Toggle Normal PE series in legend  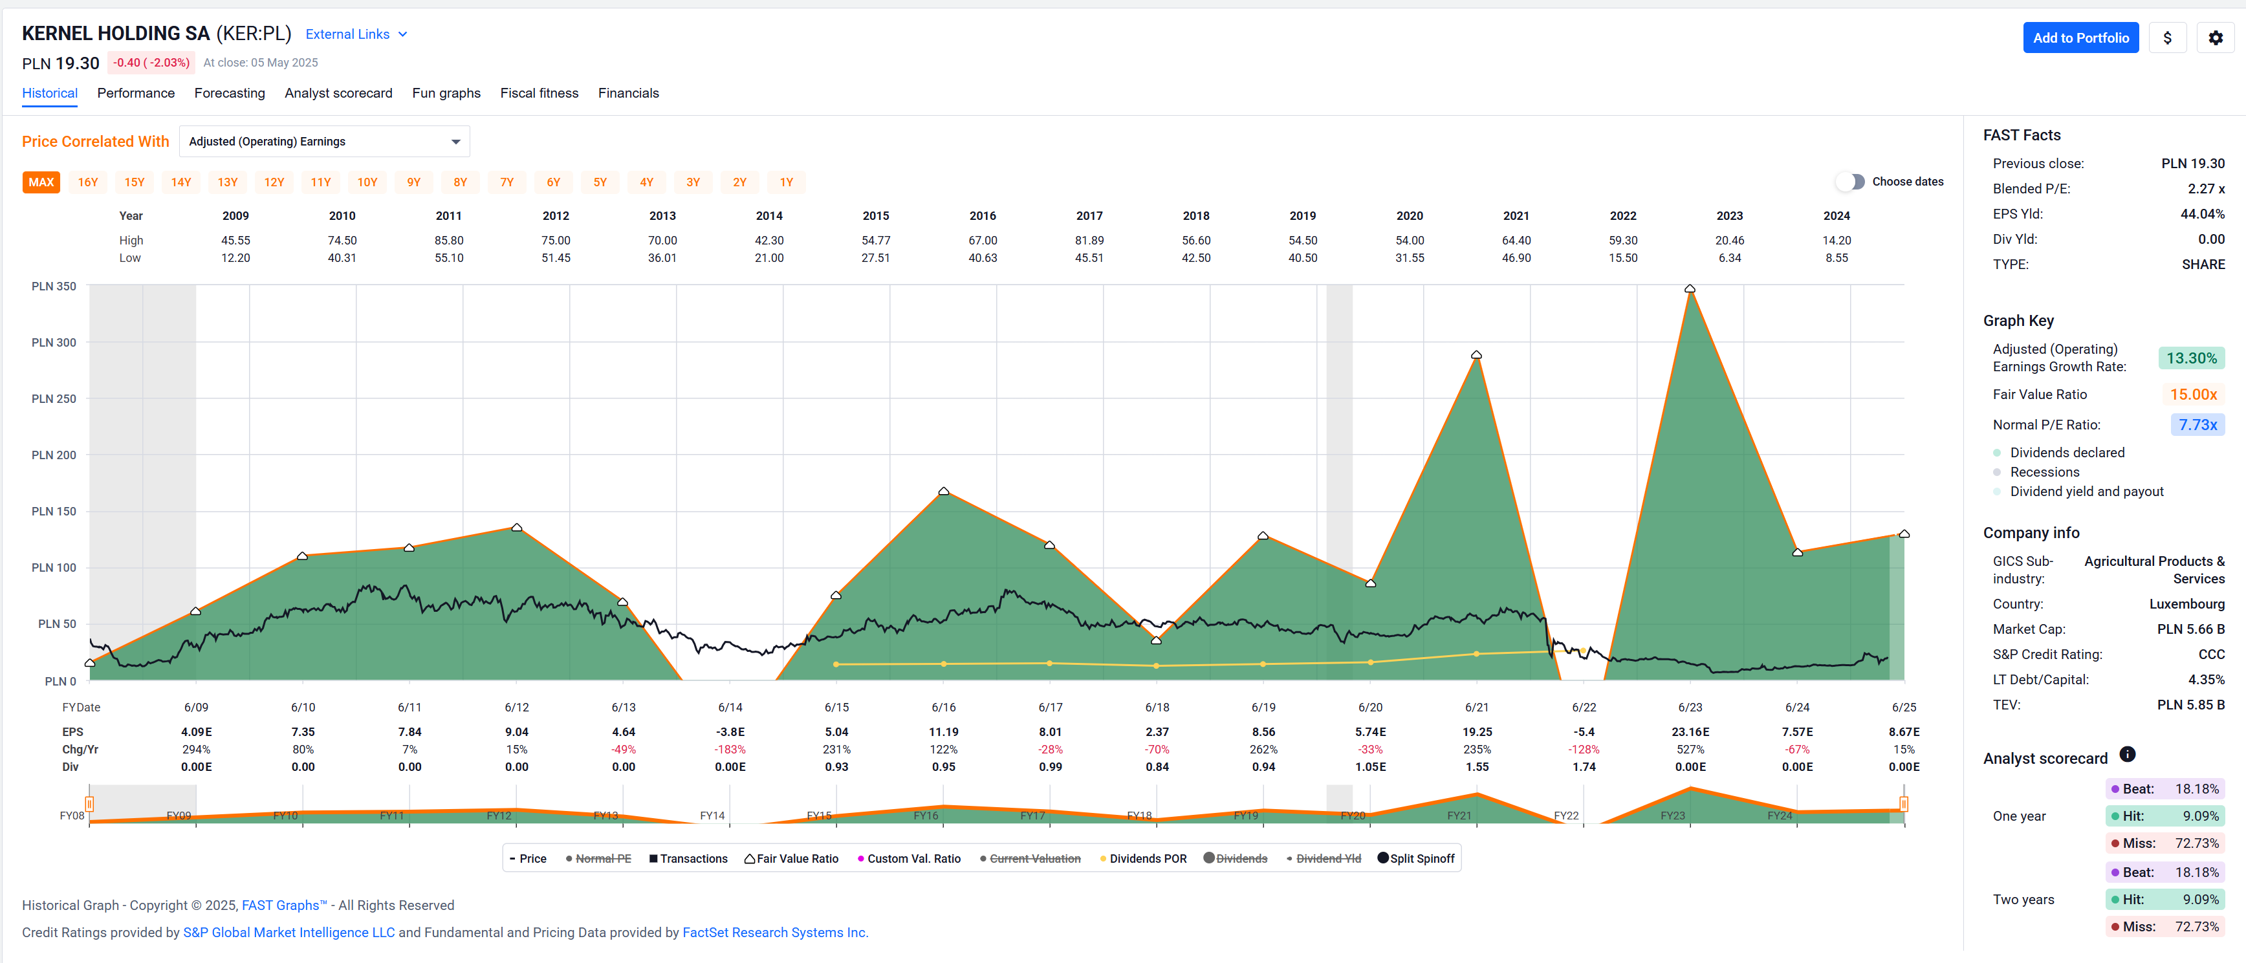pyautogui.click(x=598, y=858)
